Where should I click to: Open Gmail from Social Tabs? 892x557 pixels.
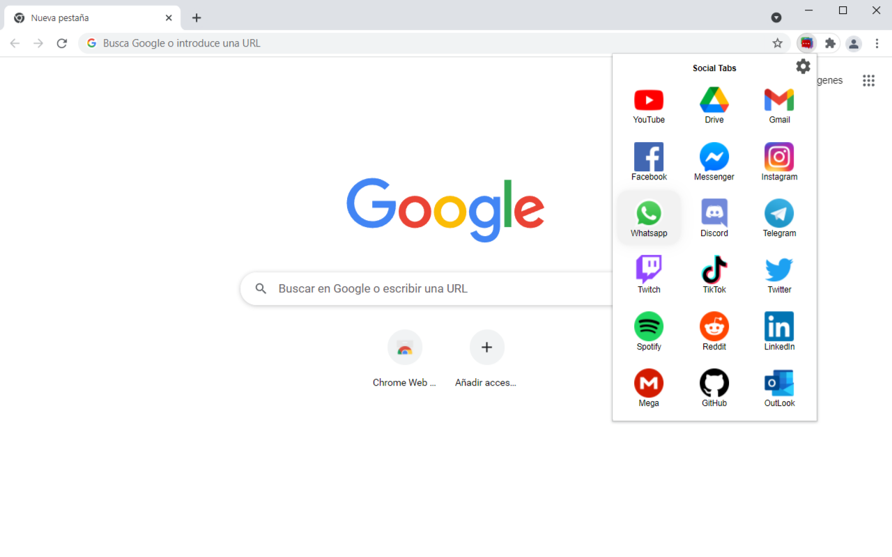click(x=778, y=100)
